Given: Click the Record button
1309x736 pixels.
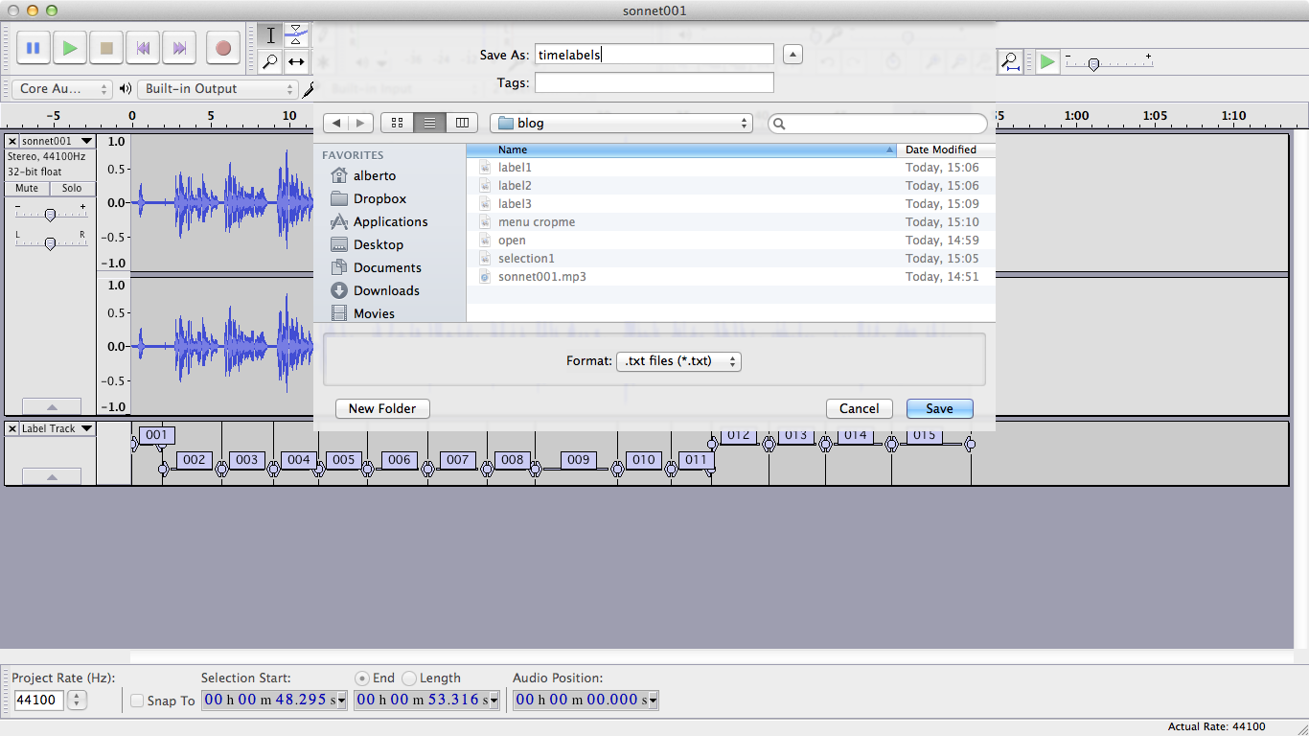Looking at the screenshot, I should (x=223, y=48).
